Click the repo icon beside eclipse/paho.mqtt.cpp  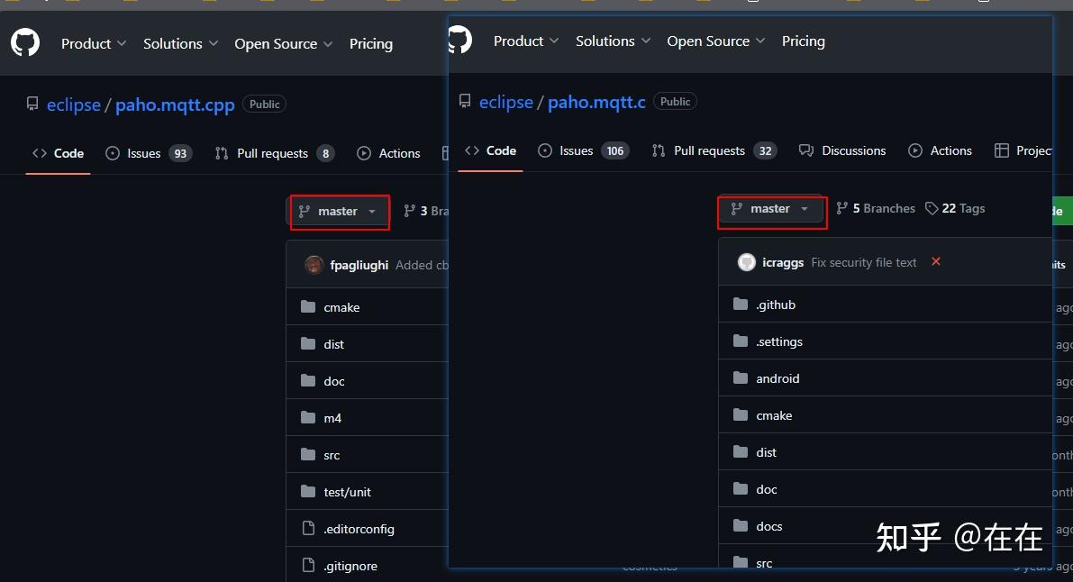click(x=32, y=104)
